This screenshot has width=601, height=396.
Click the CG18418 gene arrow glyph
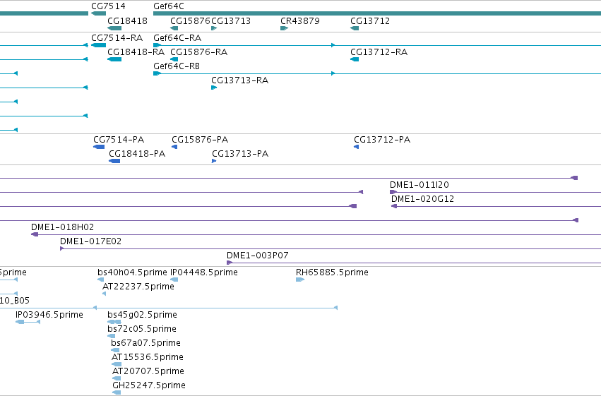[x=114, y=28]
